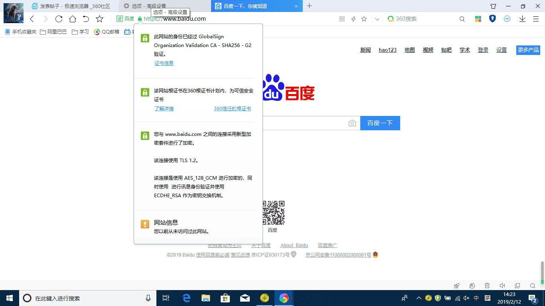545x306 pixels.
Task: Open the favorites star beside the undo arrow
Action: click(x=100, y=19)
